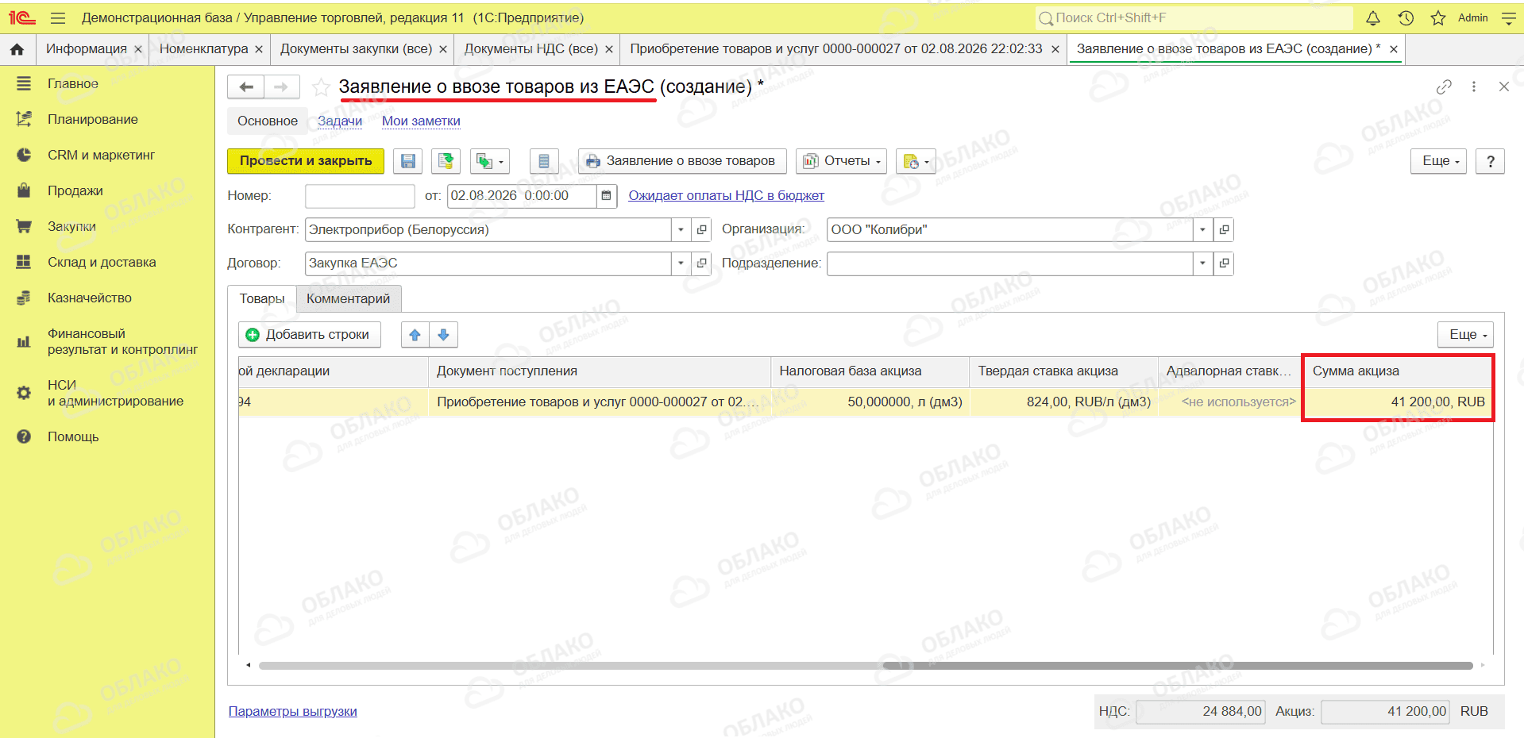Move the row up with blue arrow
Screen dimensions: 1524x738
coord(415,335)
